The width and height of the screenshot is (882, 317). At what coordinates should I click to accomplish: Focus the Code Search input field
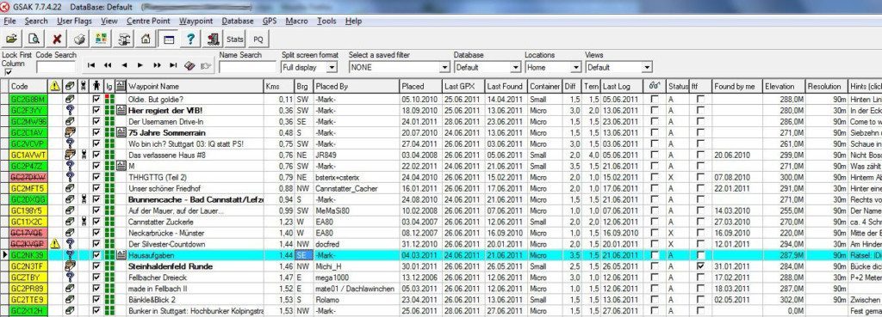[x=56, y=67]
